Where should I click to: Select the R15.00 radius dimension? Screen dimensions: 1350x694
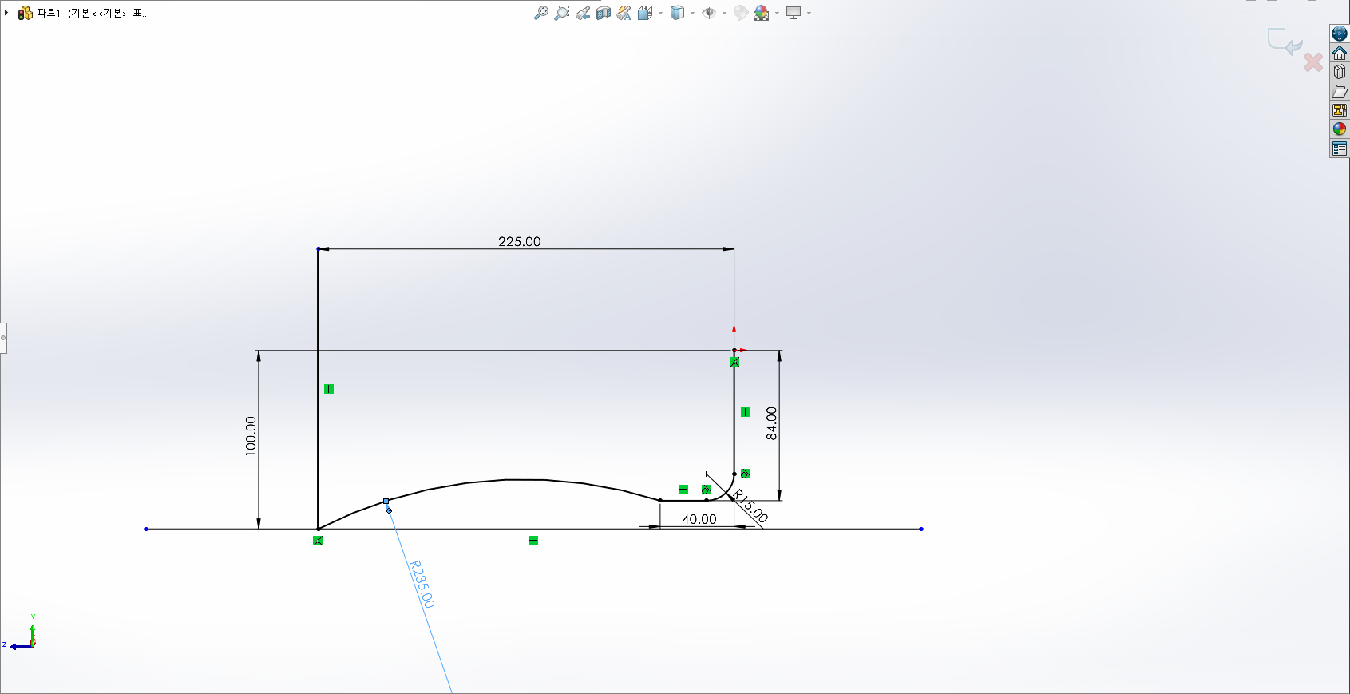pos(750,506)
